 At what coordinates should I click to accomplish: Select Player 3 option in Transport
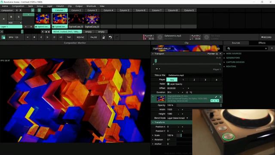(205, 80)
